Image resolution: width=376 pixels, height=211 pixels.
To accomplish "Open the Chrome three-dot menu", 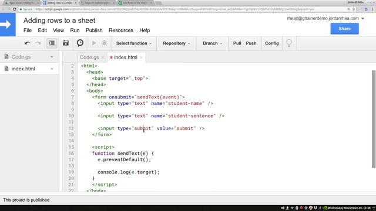I will click(x=372, y=9).
